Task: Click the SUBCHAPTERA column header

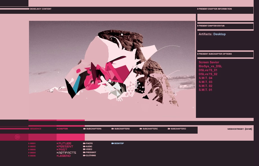Action: (92, 129)
